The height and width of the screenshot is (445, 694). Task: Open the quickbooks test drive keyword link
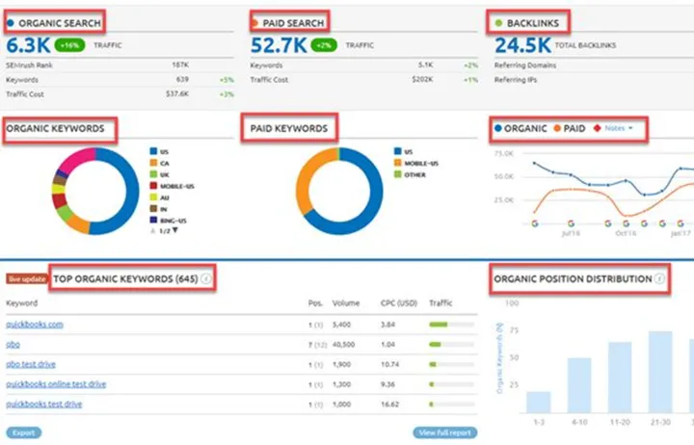[43, 404]
